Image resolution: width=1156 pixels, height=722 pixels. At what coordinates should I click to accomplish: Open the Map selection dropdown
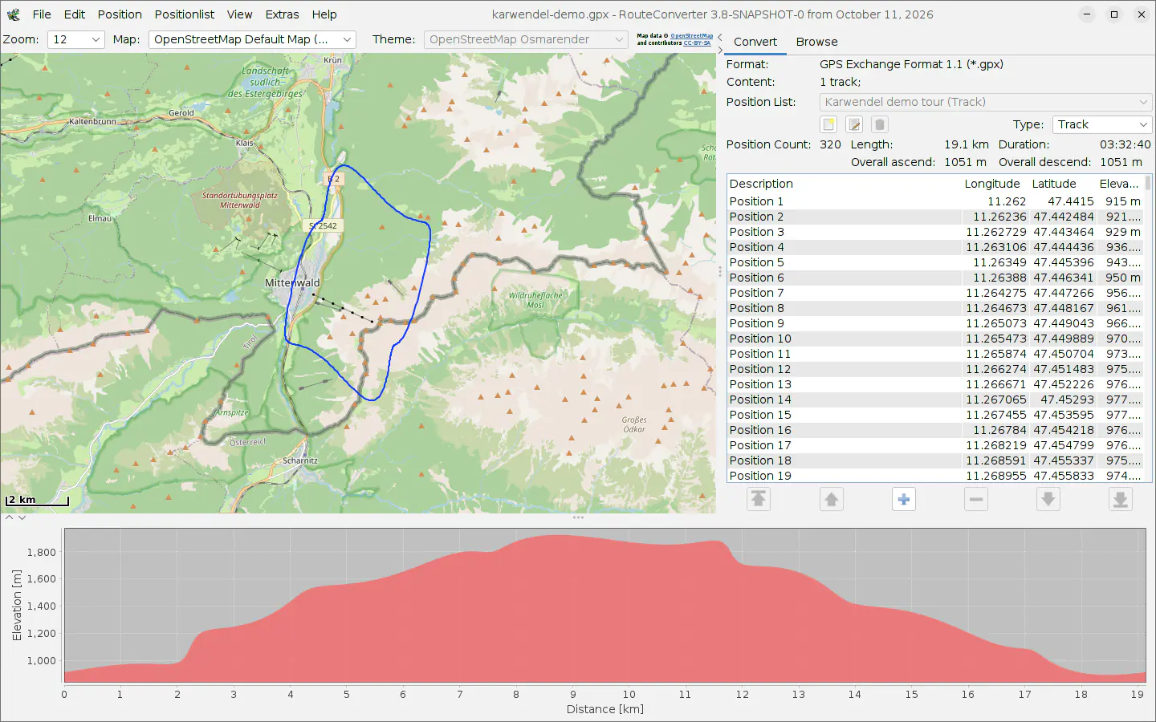point(252,39)
